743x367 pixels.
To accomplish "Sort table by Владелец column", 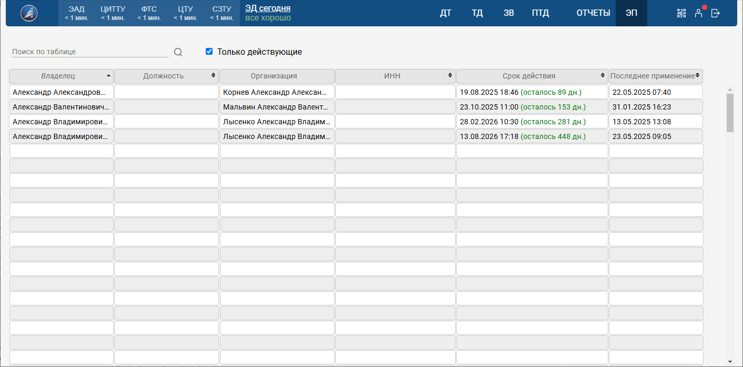I will 62,76.
